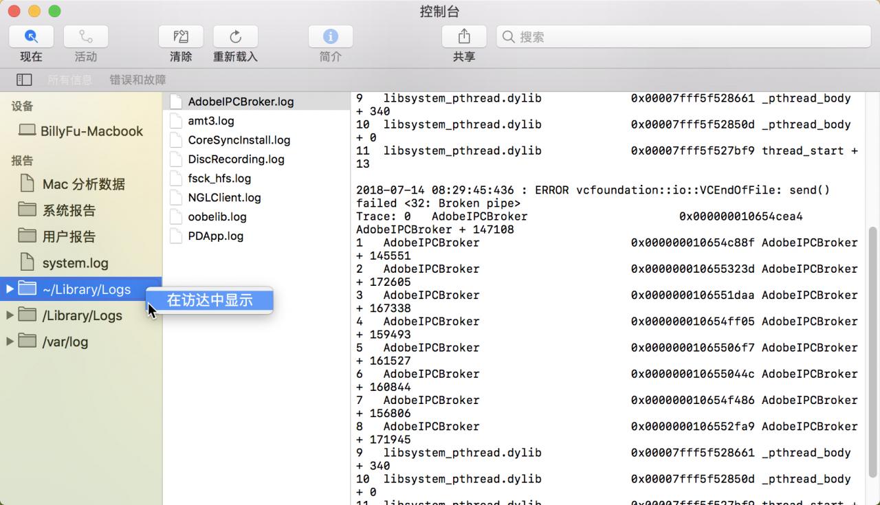The height and width of the screenshot is (505, 880).
Task: Click the 清除 (Clear) toolbar icon
Action: point(180,36)
